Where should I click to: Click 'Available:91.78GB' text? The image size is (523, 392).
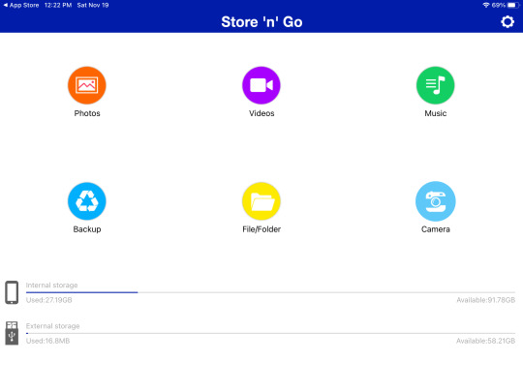click(x=485, y=300)
